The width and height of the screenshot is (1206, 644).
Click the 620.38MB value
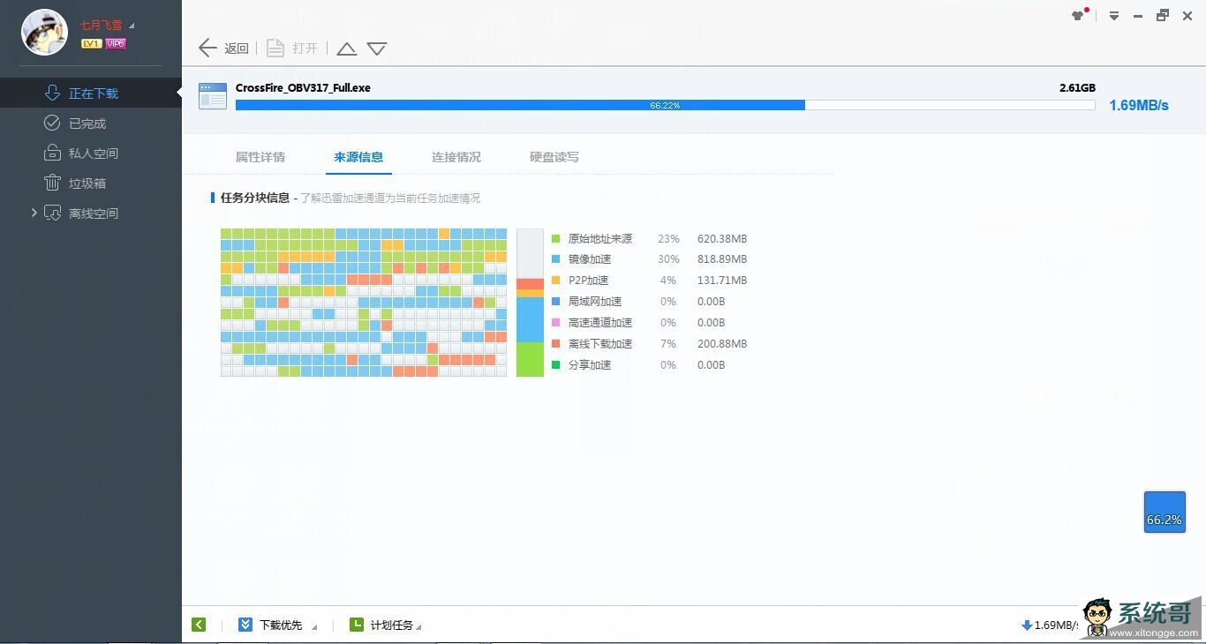[x=722, y=239]
